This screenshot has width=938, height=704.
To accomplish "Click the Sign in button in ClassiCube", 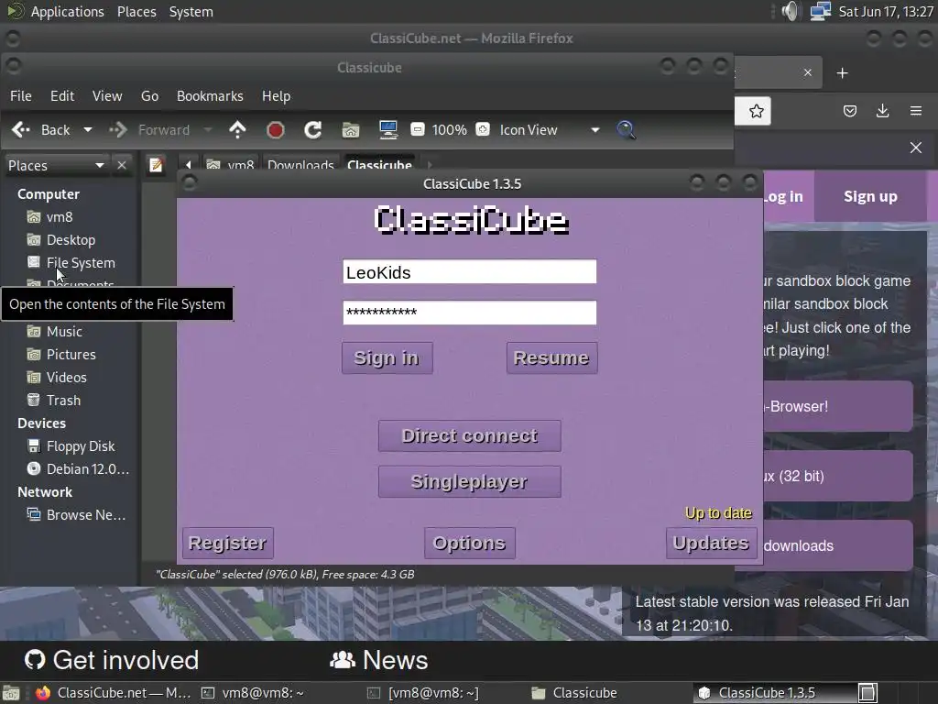I will pyautogui.click(x=387, y=358).
